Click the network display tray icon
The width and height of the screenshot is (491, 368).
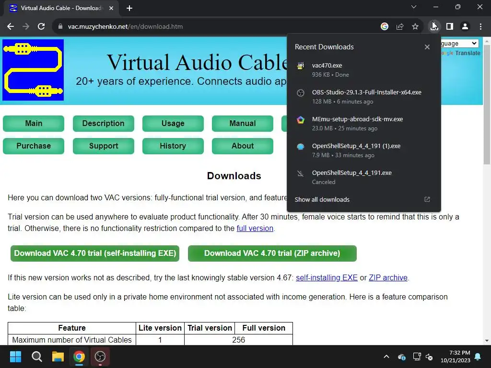tap(417, 356)
